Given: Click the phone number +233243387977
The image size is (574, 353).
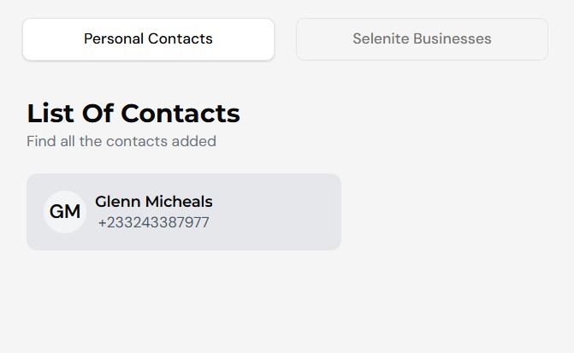Looking at the screenshot, I should click(x=154, y=223).
